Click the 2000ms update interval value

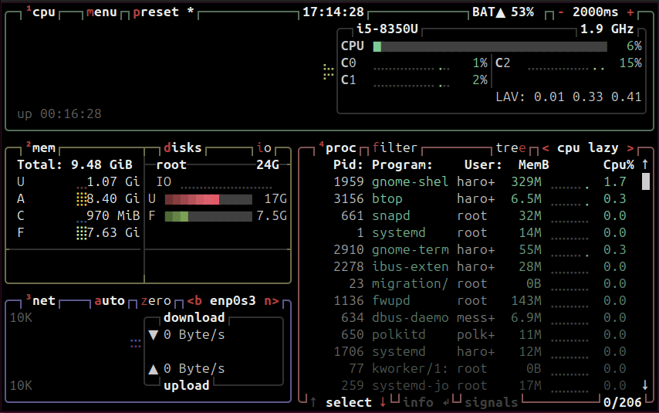pos(595,12)
